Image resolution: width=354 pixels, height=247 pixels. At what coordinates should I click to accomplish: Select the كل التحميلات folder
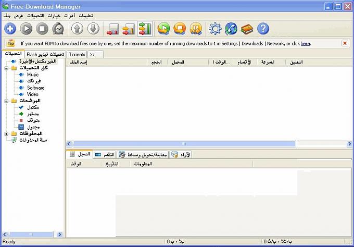33,68
